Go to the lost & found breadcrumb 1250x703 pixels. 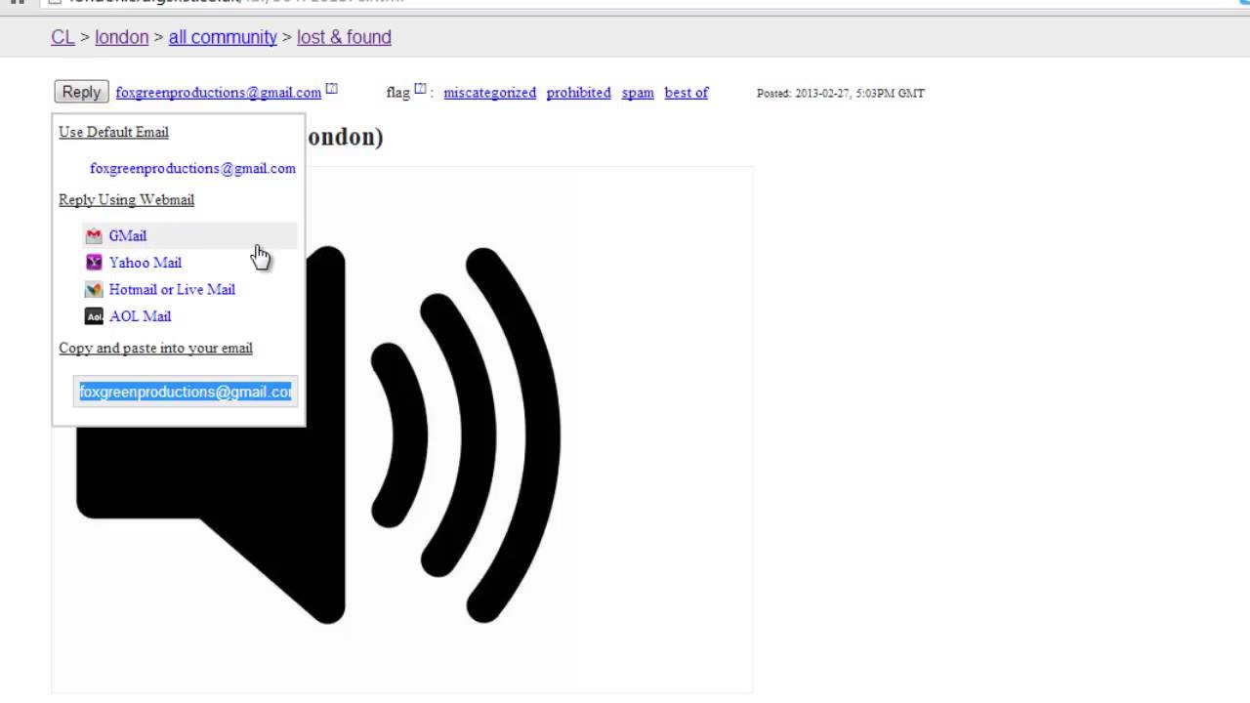[x=344, y=37]
